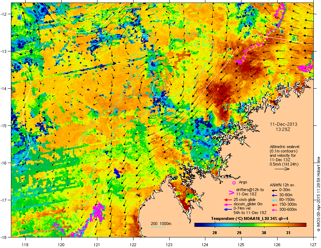Screen dimensions: 321x248
Task: Click latitude axis label -12
Action: (4, 14)
